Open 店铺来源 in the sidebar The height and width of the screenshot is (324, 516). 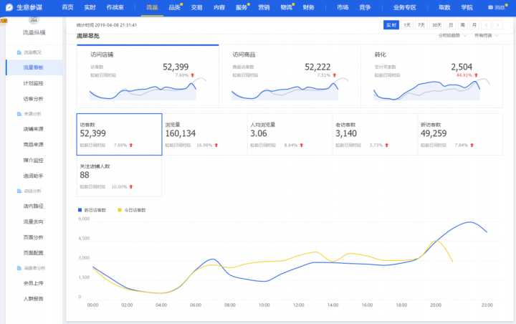(x=33, y=129)
